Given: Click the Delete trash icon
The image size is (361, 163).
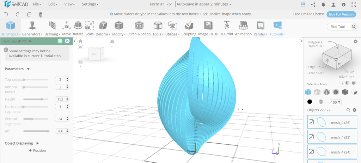Looking at the screenshot, I should click(x=41, y=14).
